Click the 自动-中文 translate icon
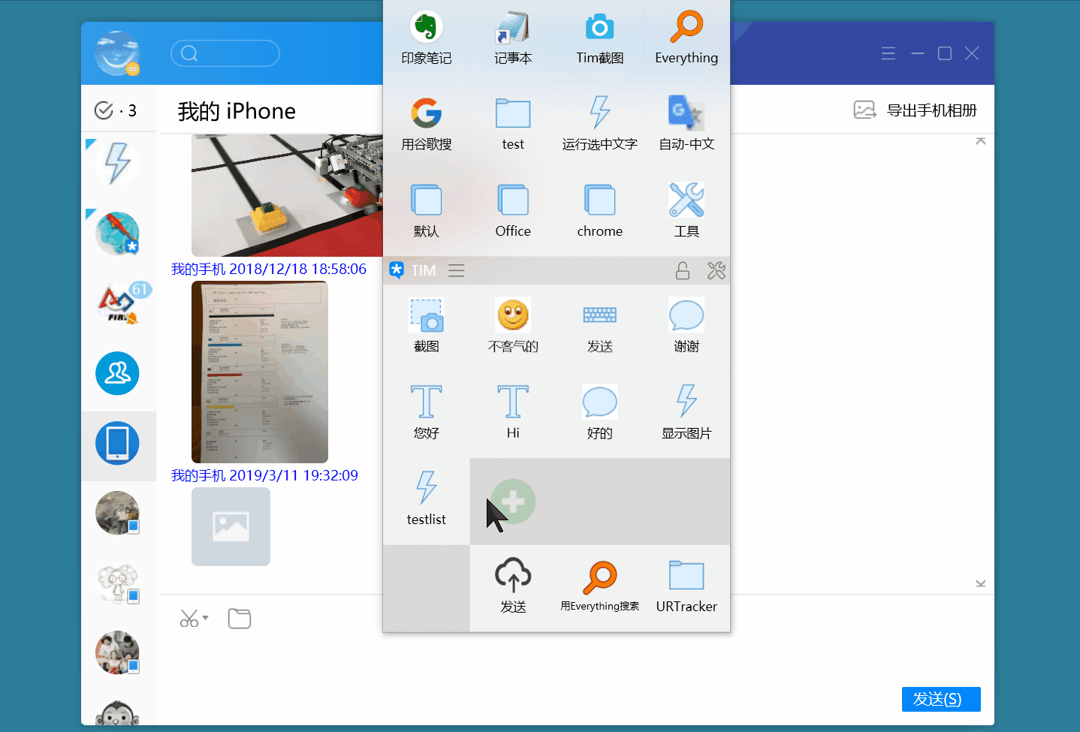 pos(686,113)
